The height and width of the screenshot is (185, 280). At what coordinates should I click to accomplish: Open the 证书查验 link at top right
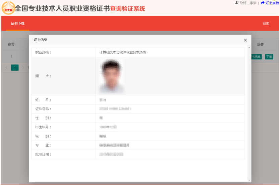[272, 3]
